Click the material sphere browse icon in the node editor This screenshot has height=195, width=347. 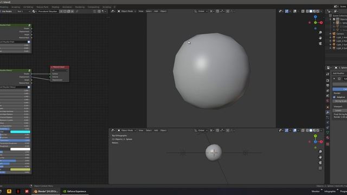34,11
